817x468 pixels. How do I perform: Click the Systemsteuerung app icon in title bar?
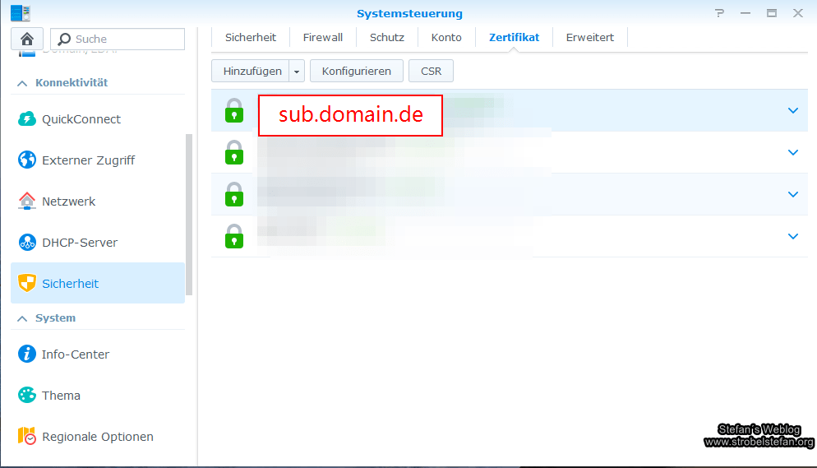point(21,12)
